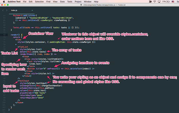Click 'onSubmitEditing' attribute in code
Image resolution: width=179 pixels, height=113 pixels.
[x=28, y=88]
